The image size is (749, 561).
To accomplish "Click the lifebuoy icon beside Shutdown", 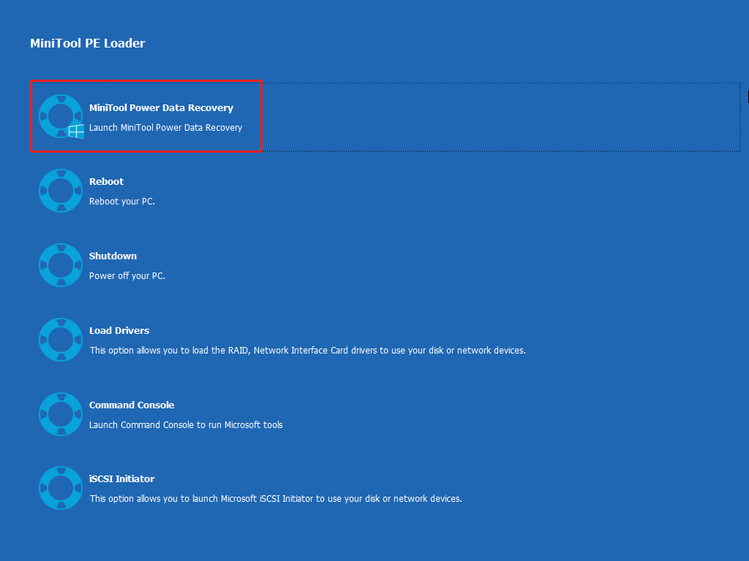I will 61,265.
